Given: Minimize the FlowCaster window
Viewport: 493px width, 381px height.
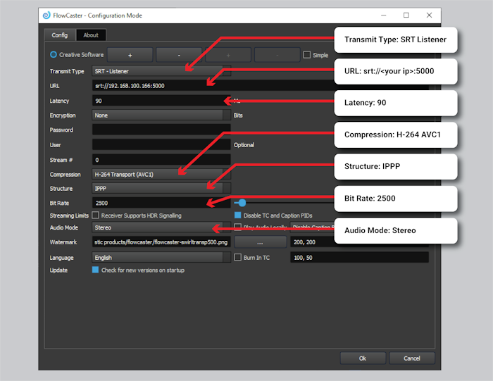Looking at the screenshot, I should [384, 15].
